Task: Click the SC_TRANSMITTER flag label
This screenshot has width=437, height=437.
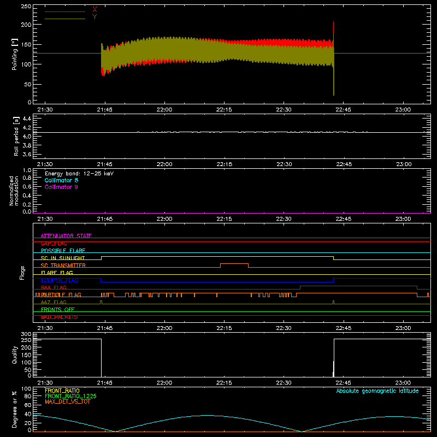Action: tap(63, 265)
